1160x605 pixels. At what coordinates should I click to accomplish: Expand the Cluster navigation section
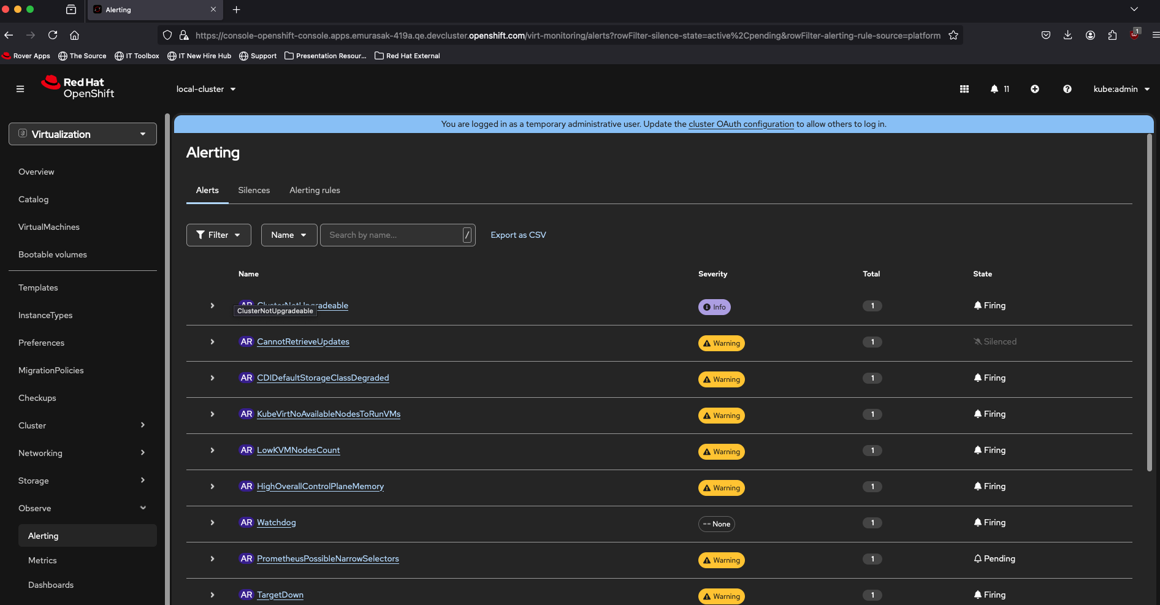[83, 425]
